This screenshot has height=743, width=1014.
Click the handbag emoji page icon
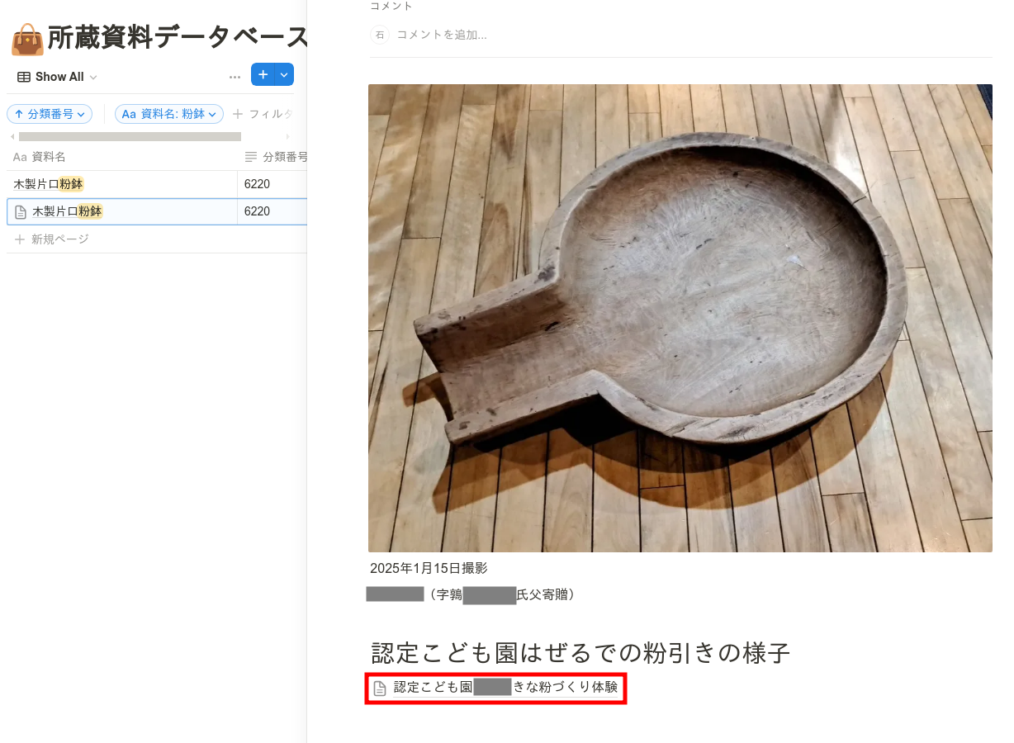(x=28, y=38)
